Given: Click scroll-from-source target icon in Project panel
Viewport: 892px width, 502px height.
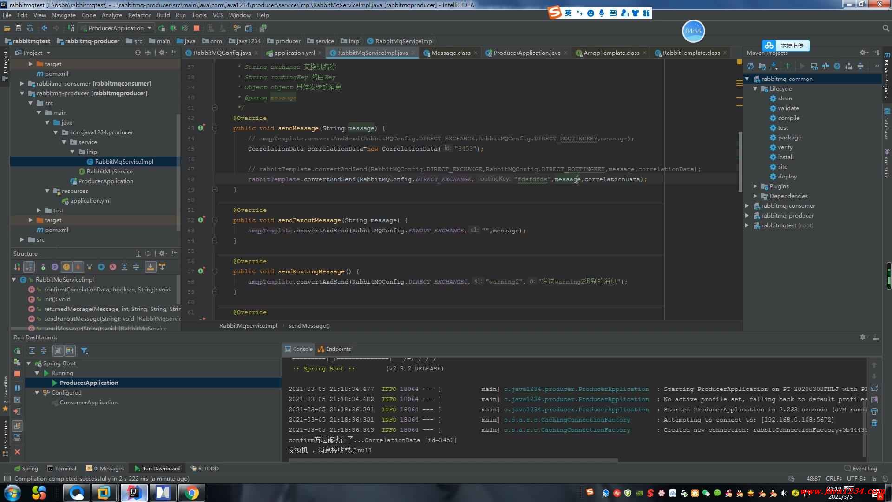Looking at the screenshot, I should (x=138, y=53).
